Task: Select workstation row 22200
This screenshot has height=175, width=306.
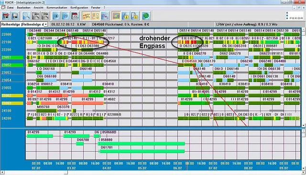Action: [6, 50]
